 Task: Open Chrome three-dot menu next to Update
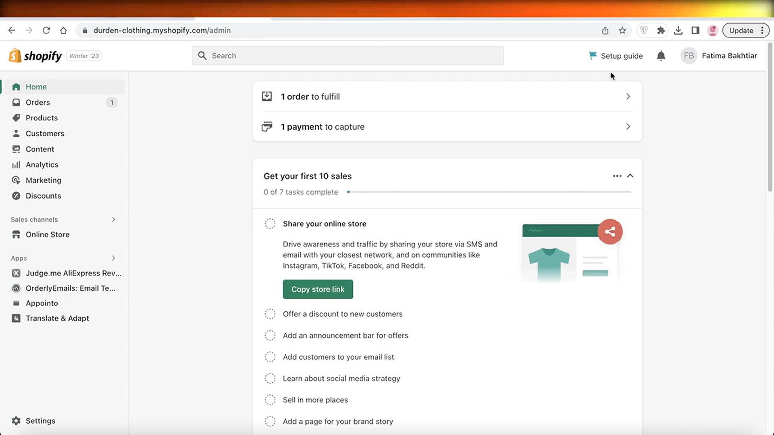[762, 30]
